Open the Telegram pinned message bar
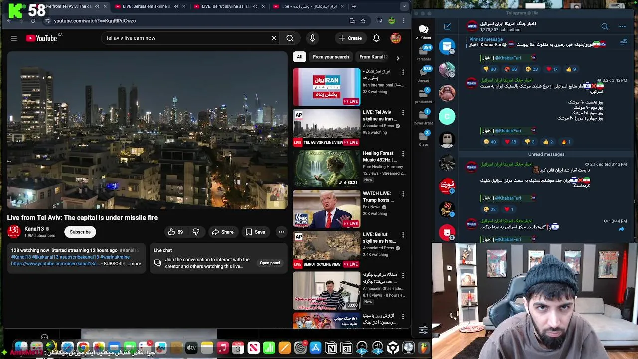The image size is (638, 359). tap(541, 42)
